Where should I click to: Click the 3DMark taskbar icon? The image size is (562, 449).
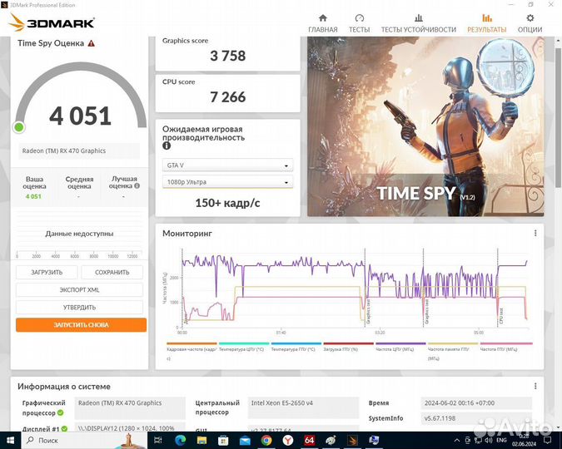(x=353, y=440)
